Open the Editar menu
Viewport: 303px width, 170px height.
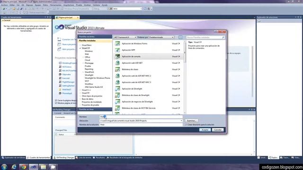click(x=12, y=5)
